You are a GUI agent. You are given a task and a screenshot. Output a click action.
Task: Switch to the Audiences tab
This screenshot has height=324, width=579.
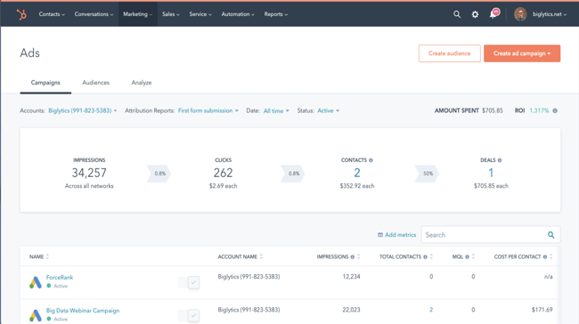click(95, 83)
